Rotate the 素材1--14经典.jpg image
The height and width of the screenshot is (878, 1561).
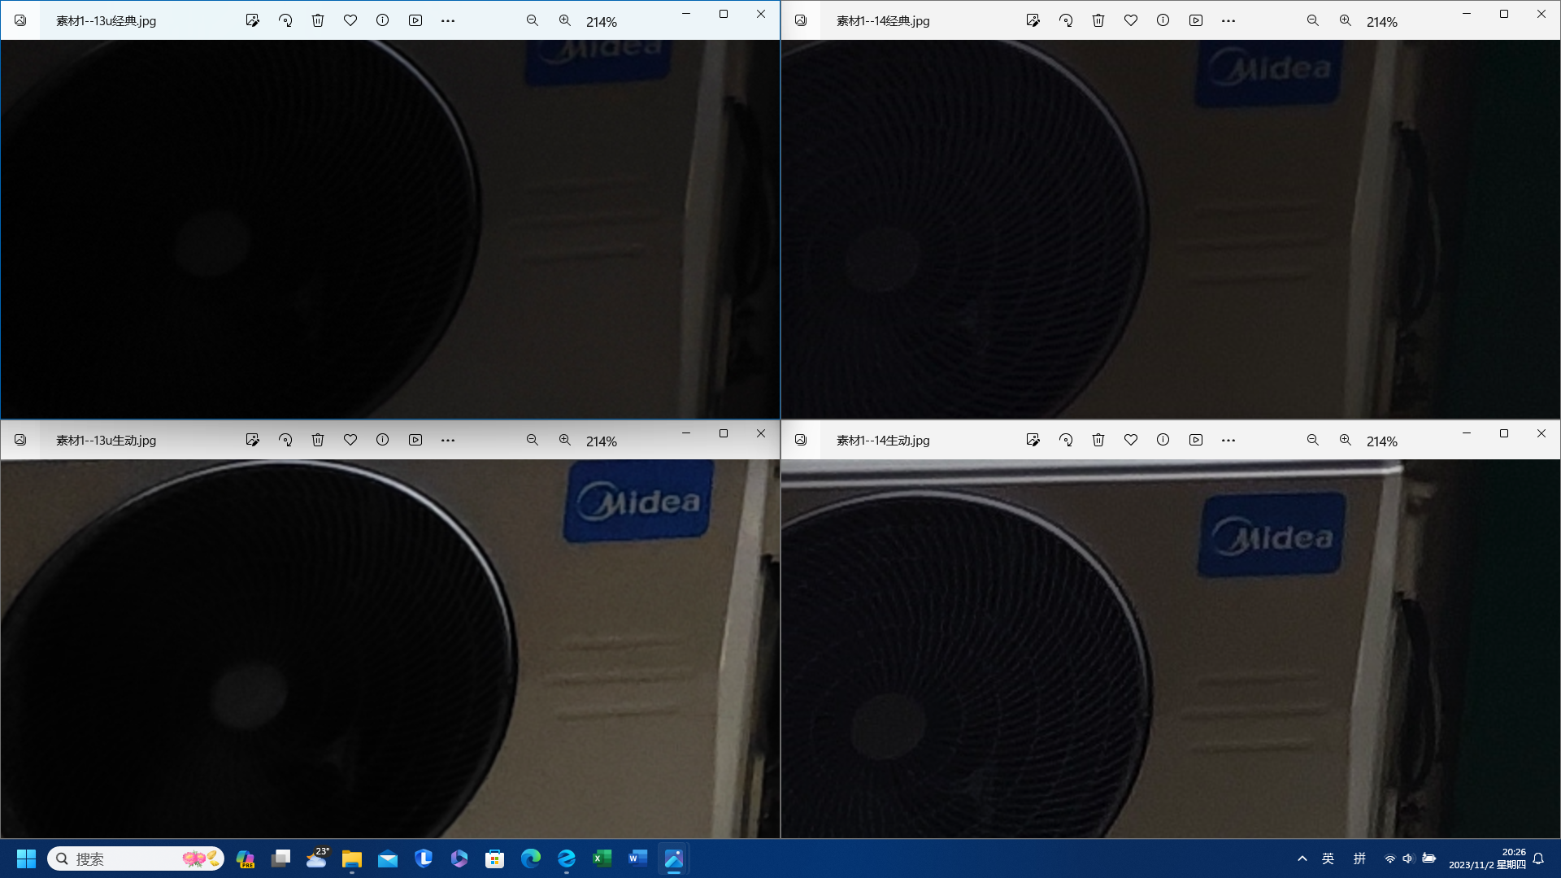click(x=1065, y=20)
